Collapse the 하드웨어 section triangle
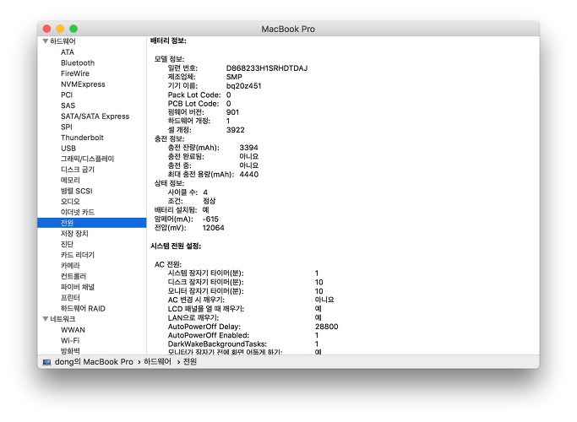Screen dimensions: 577x422 tap(46, 41)
